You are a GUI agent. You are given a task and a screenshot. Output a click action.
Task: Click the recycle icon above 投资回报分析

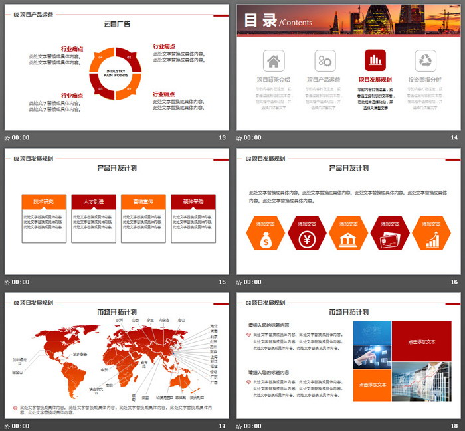(425, 61)
